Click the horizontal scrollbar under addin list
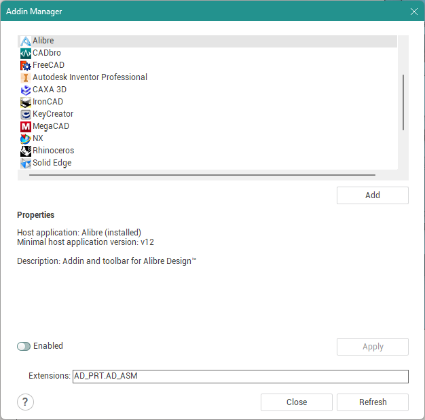This screenshot has height=420, width=425. click(x=202, y=175)
